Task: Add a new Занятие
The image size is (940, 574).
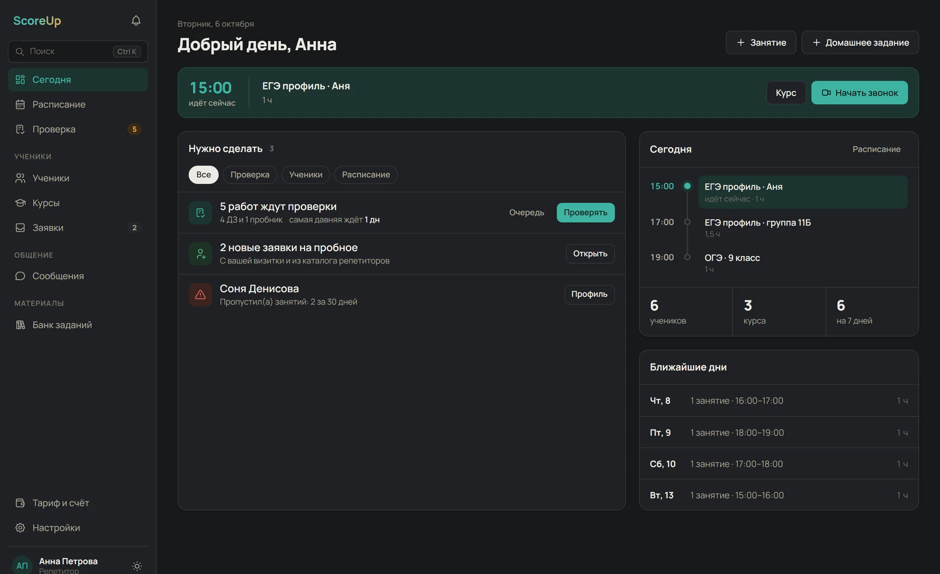Action: pyautogui.click(x=761, y=43)
